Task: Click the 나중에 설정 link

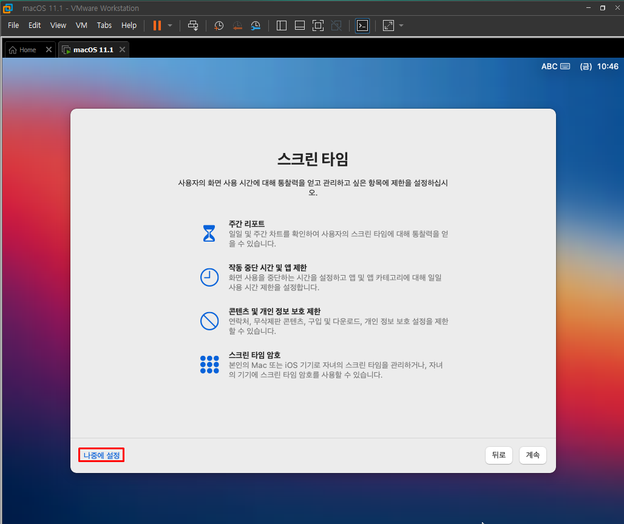Action: click(x=101, y=455)
